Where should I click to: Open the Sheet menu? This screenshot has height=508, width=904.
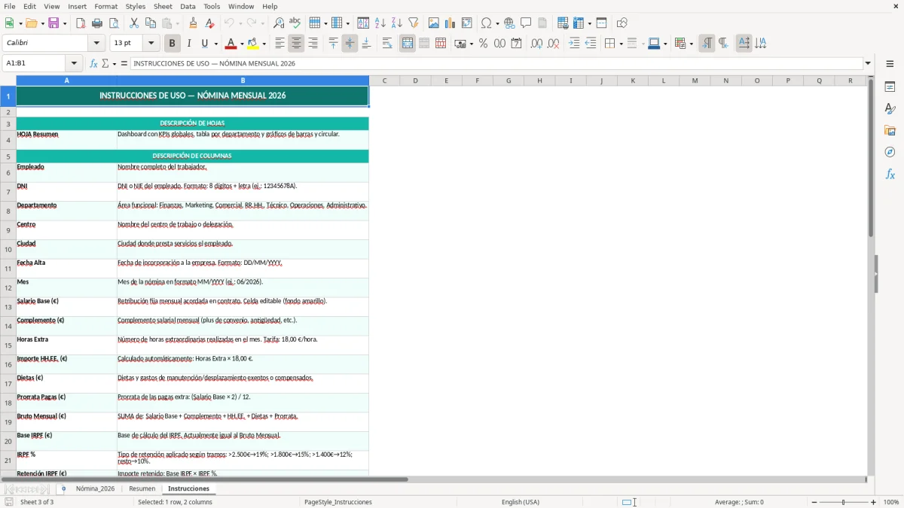pos(163,6)
